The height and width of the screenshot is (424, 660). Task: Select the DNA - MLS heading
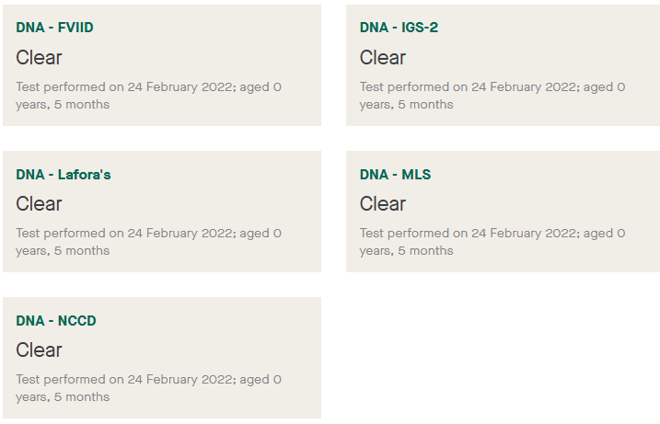click(x=395, y=175)
